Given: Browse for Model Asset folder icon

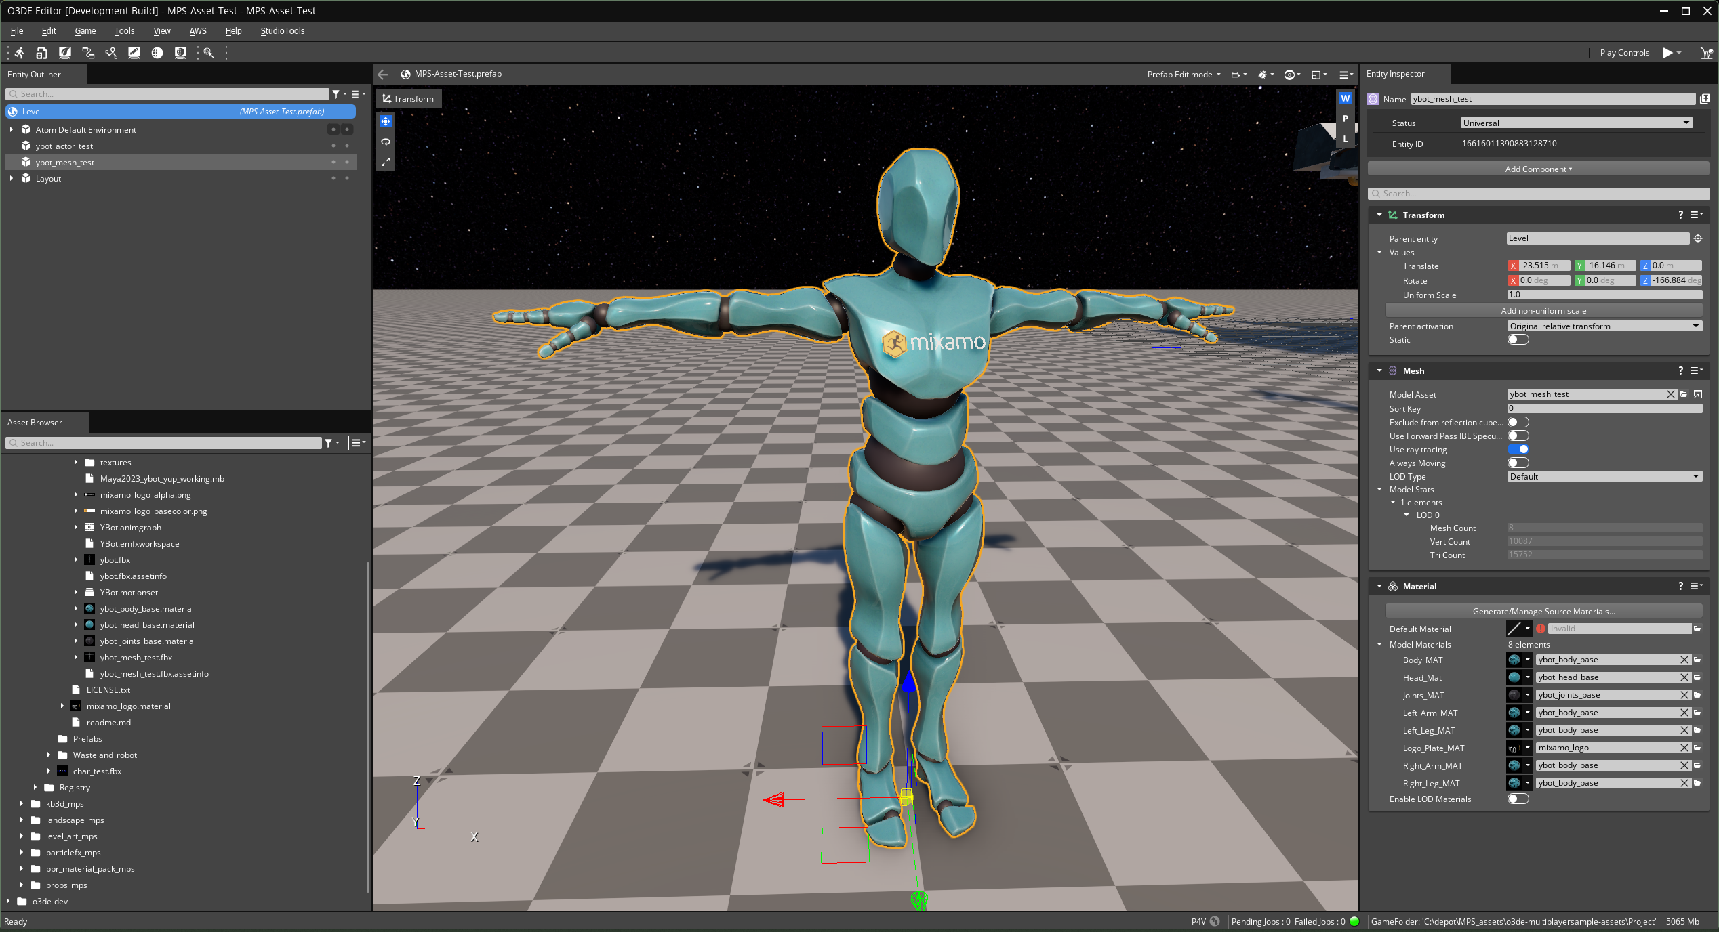Looking at the screenshot, I should (x=1684, y=394).
